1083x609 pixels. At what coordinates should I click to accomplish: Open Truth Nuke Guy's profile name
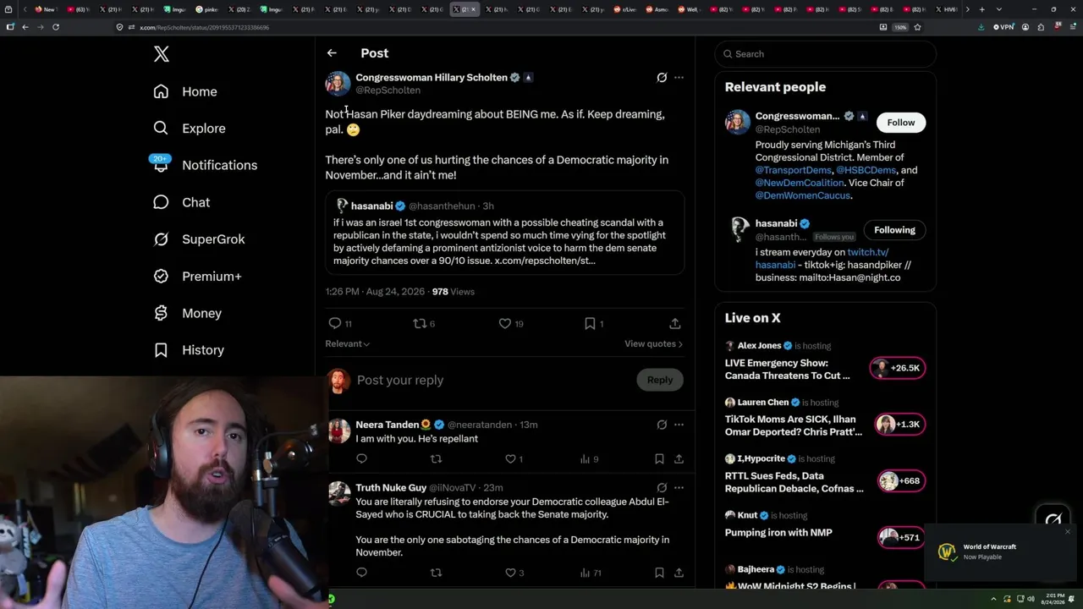[391, 488]
